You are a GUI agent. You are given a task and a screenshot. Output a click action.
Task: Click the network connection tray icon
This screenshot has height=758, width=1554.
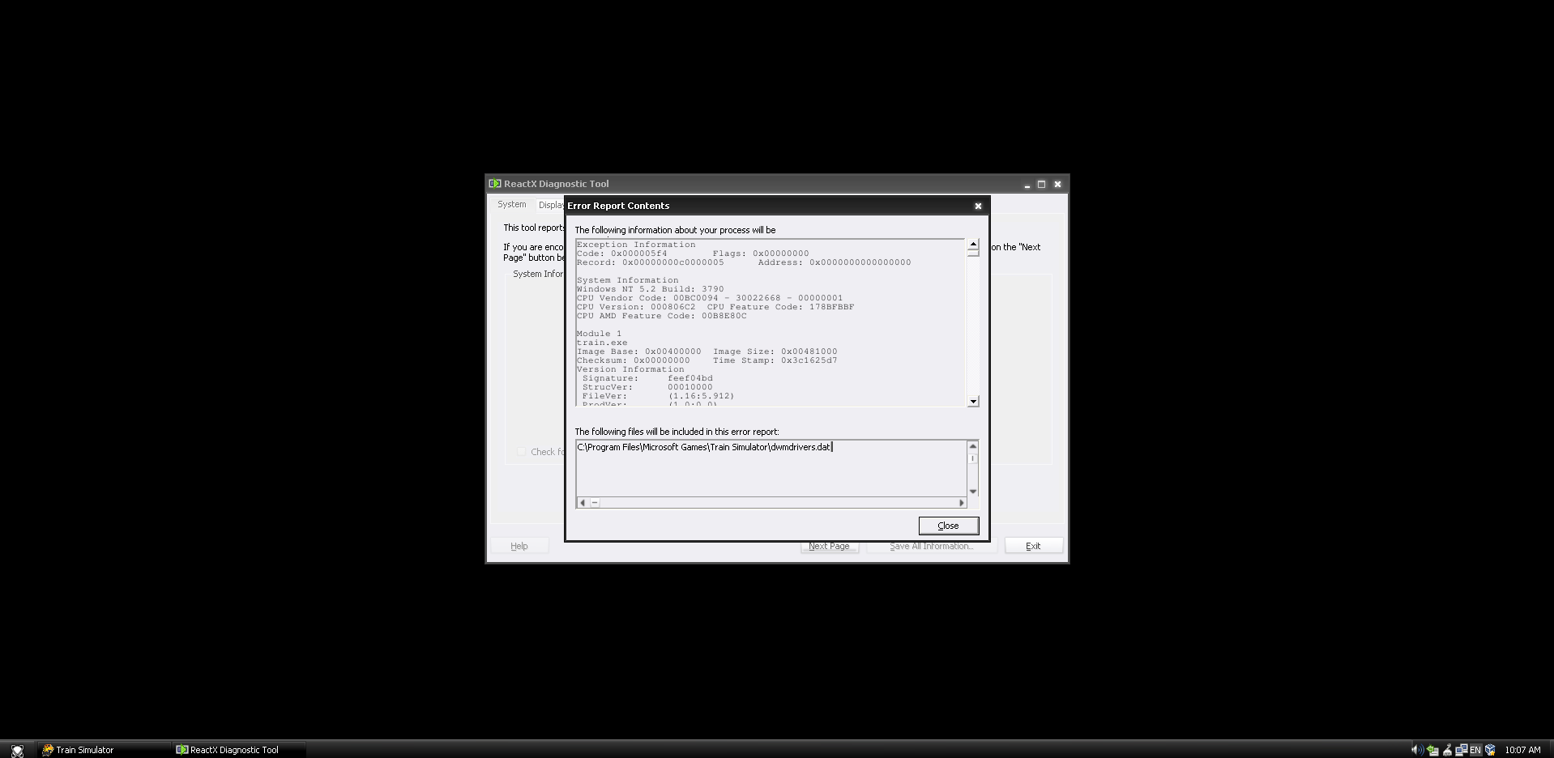pyautogui.click(x=1461, y=750)
